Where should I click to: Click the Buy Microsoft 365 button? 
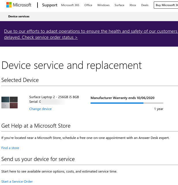[x=166, y=5]
